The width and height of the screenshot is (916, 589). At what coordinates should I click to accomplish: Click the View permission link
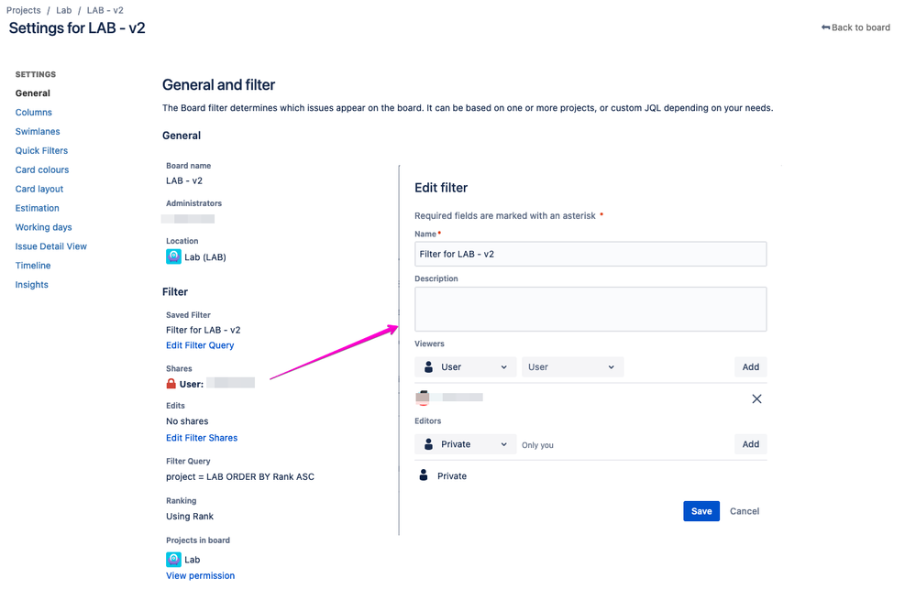click(x=201, y=575)
